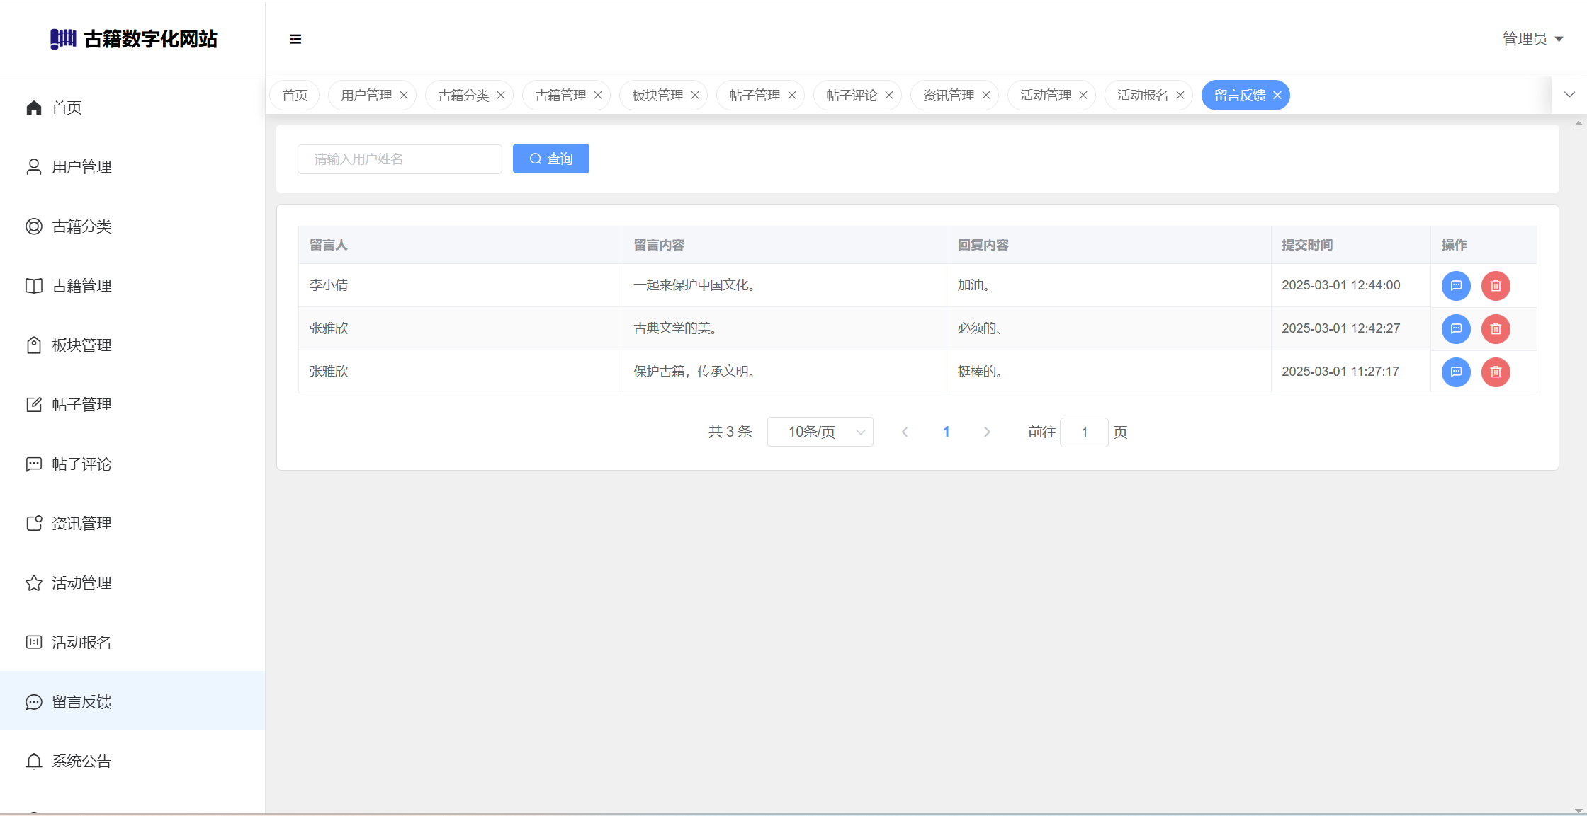Viewport: 1587px width, 816px height.
Task: Open 活动管理 star menu item
Action: tap(81, 583)
